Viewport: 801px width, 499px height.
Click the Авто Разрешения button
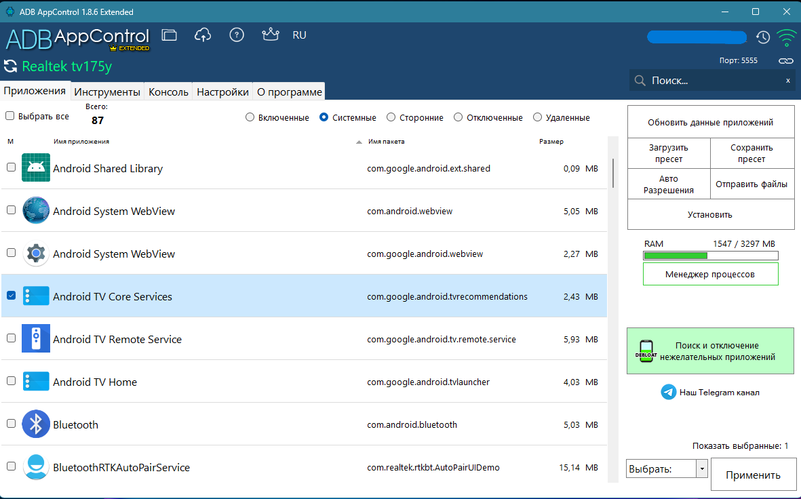669,184
